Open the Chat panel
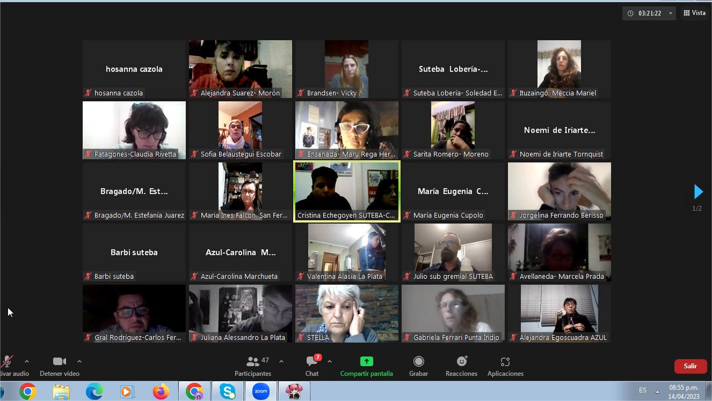 click(312, 366)
